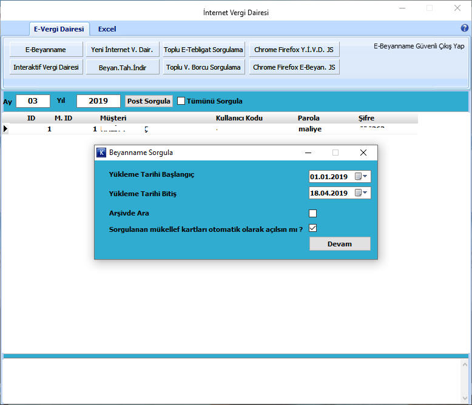Screen dimensions: 472x405
Task: Click the Ay month input field
Action: pyautogui.click(x=33, y=101)
